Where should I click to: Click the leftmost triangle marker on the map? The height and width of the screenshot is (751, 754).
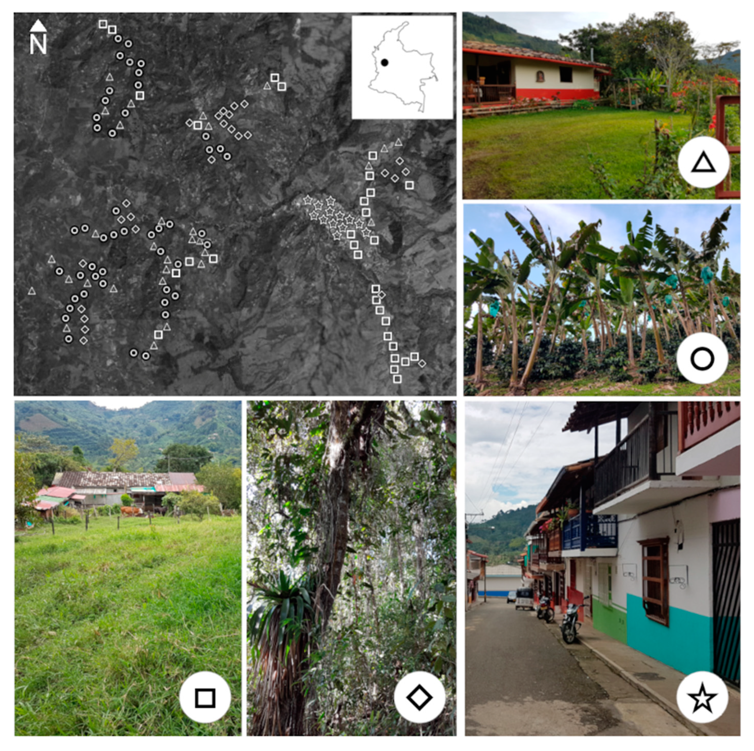pyautogui.click(x=31, y=291)
